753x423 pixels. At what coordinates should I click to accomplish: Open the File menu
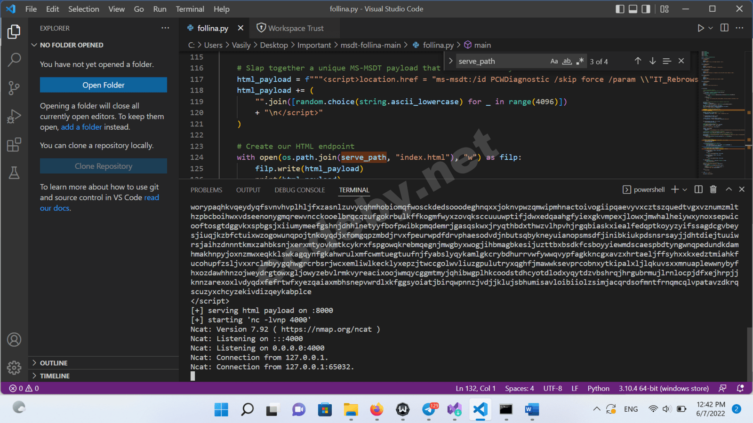pyautogui.click(x=31, y=9)
